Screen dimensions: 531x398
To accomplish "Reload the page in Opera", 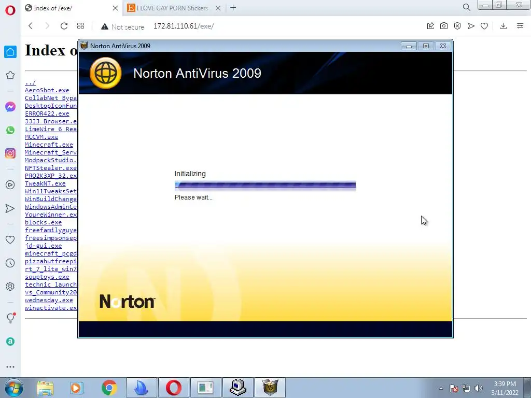I will click(64, 26).
